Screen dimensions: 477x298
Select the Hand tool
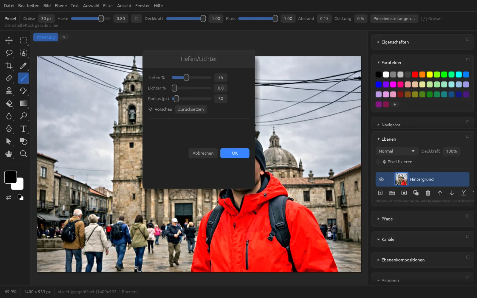9,154
